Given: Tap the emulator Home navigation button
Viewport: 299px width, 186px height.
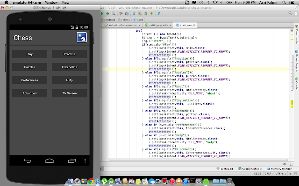Looking at the screenshot, I should pyautogui.click(x=50, y=161).
